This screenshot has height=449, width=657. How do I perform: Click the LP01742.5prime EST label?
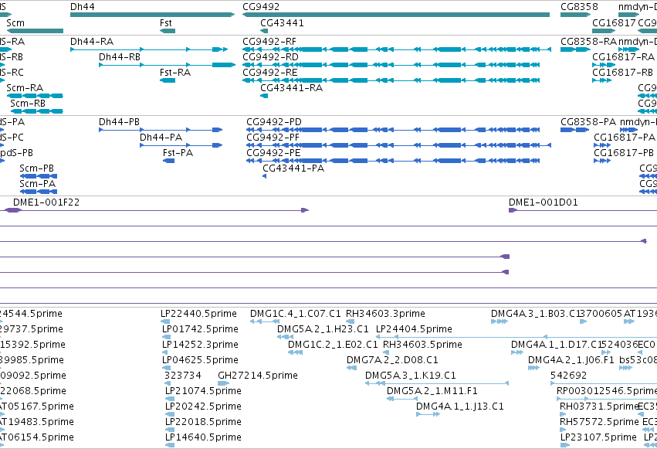coord(200,329)
